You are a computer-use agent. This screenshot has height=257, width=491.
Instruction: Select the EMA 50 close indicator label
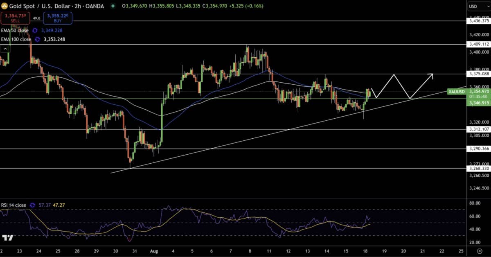click(15, 30)
